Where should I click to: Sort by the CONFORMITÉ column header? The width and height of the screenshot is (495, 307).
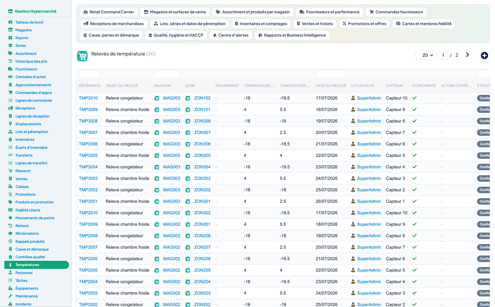point(424,86)
